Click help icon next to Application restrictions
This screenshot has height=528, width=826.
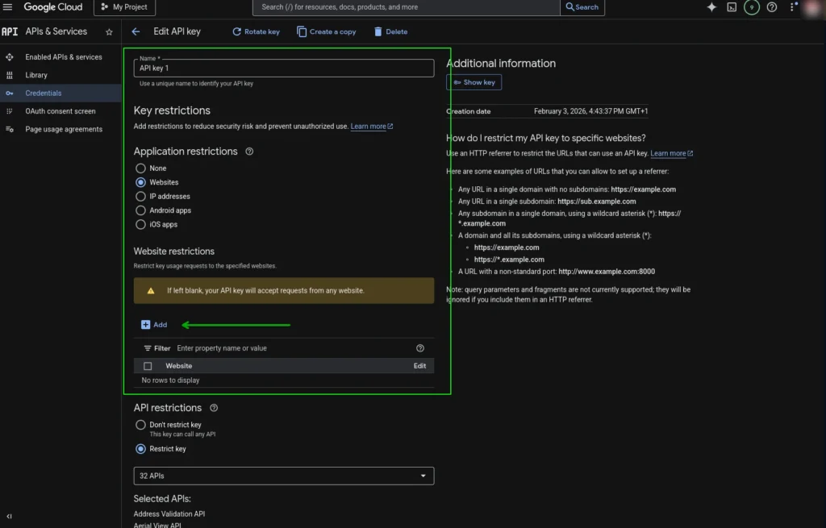pyautogui.click(x=249, y=152)
